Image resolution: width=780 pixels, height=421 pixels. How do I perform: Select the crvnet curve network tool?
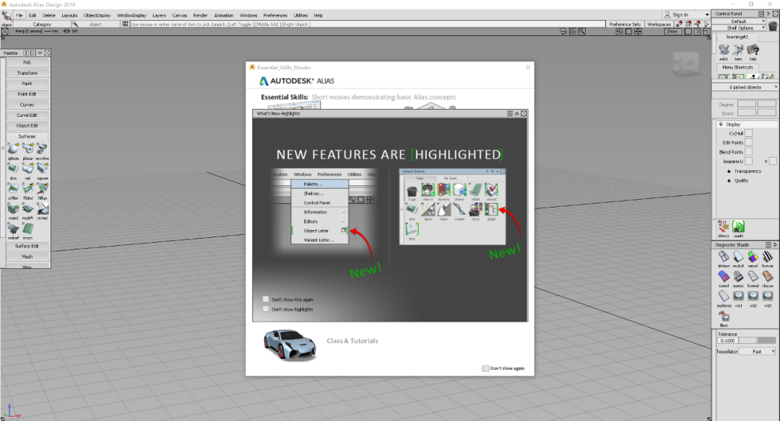[43, 208]
